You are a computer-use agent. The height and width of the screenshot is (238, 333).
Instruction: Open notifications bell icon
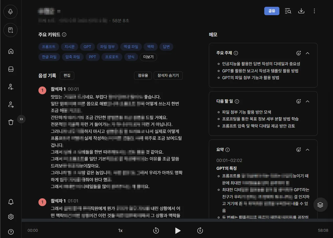(11, 202)
